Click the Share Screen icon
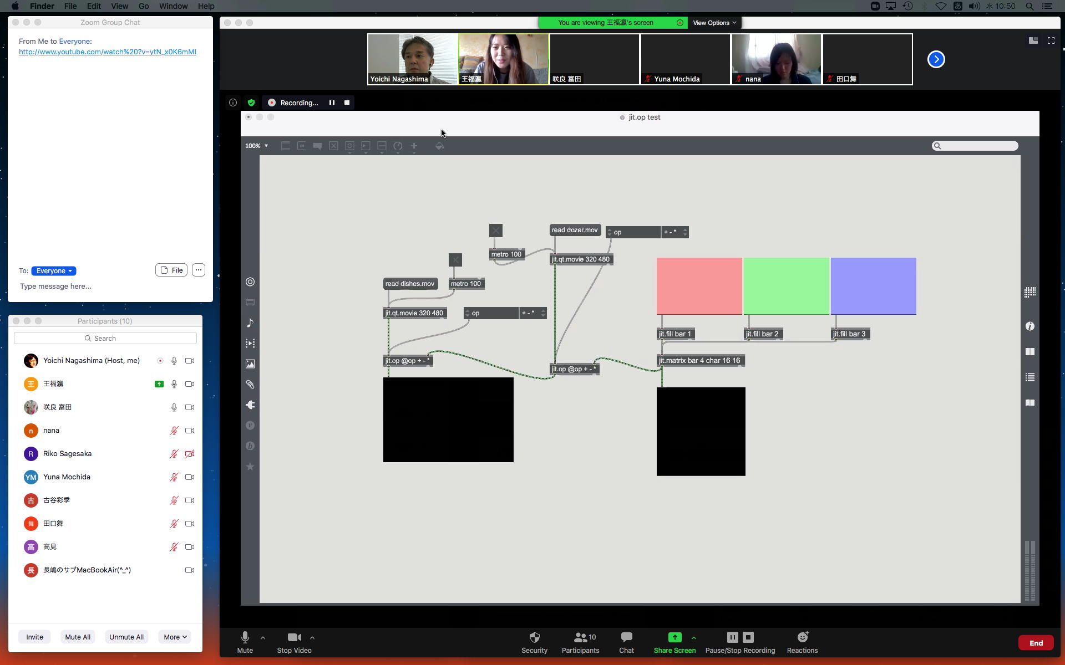1065x665 pixels. coord(674,637)
